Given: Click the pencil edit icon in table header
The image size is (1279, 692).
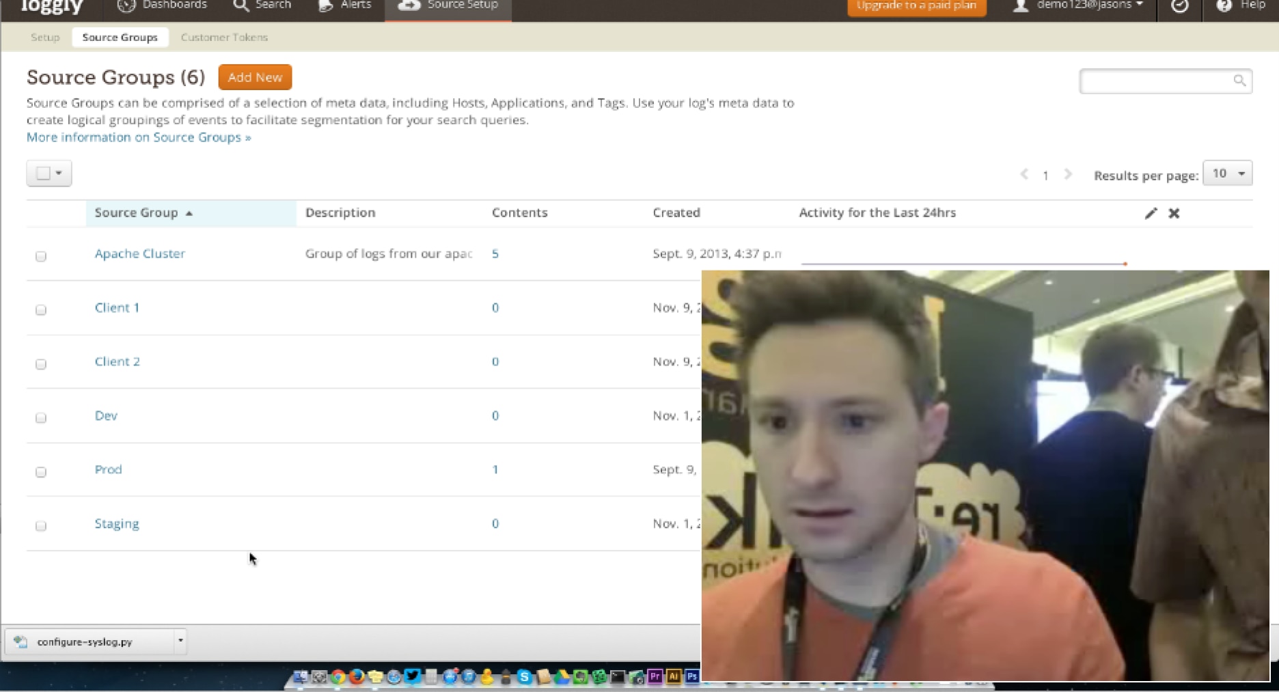Looking at the screenshot, I should (1151, 213).
